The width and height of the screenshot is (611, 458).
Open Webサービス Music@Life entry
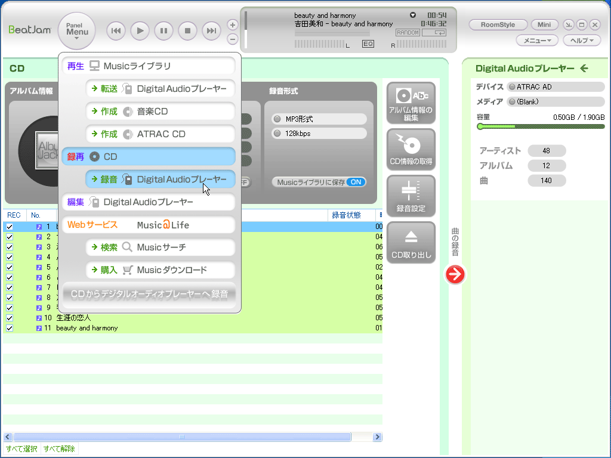coord(149,225)
